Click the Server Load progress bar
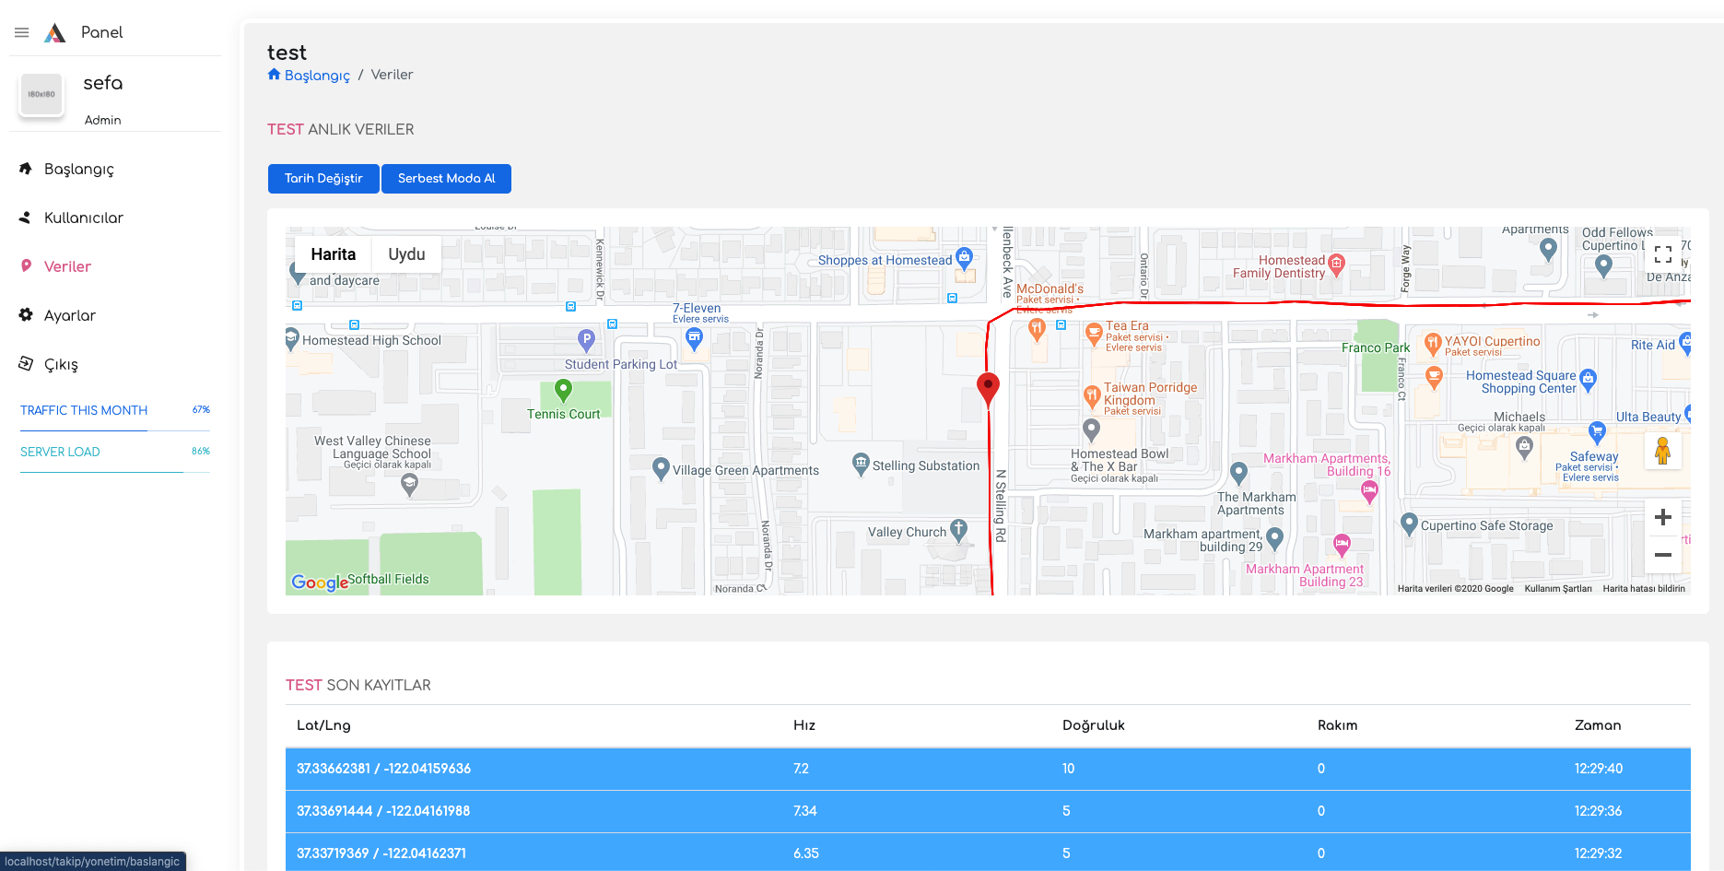Viewport: 1724px width, 871px height. click(115, 472)
